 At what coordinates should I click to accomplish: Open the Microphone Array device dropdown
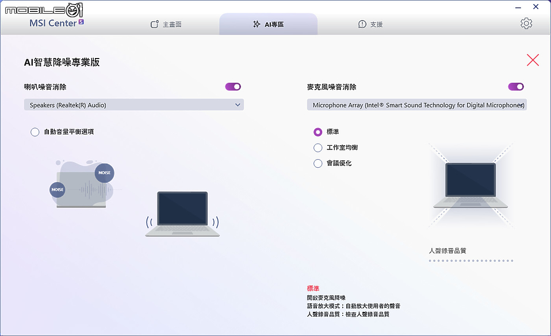point(417,105)
